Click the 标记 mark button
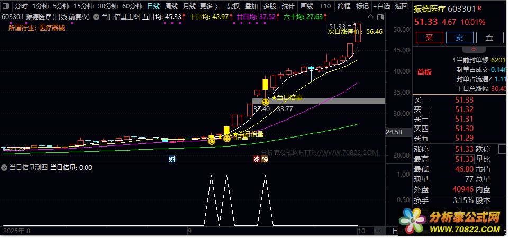 click(x=362, y=6)
